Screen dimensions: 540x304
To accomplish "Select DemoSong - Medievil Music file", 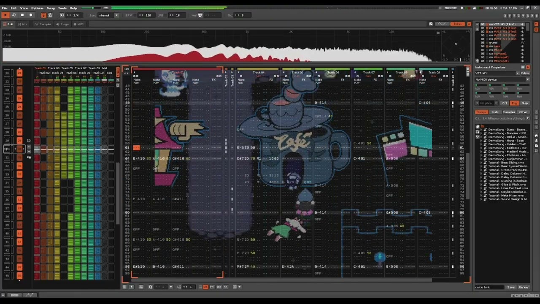I will pos(508,152).
